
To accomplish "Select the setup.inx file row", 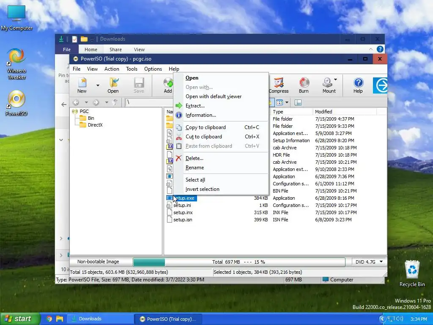I will tap(271, 212).
